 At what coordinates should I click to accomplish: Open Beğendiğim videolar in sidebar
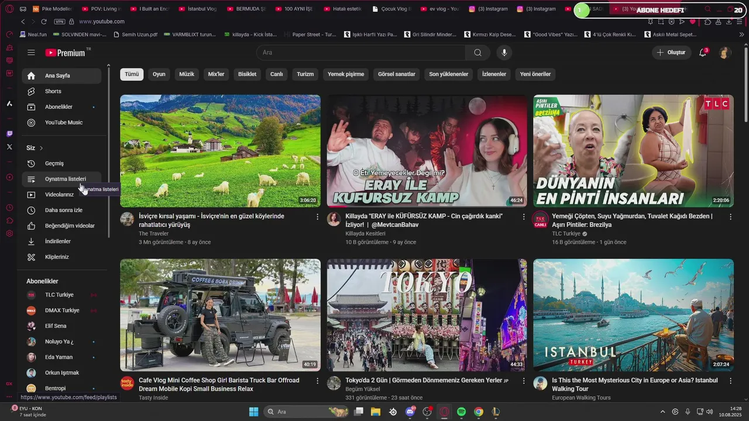tap(61, 226)
